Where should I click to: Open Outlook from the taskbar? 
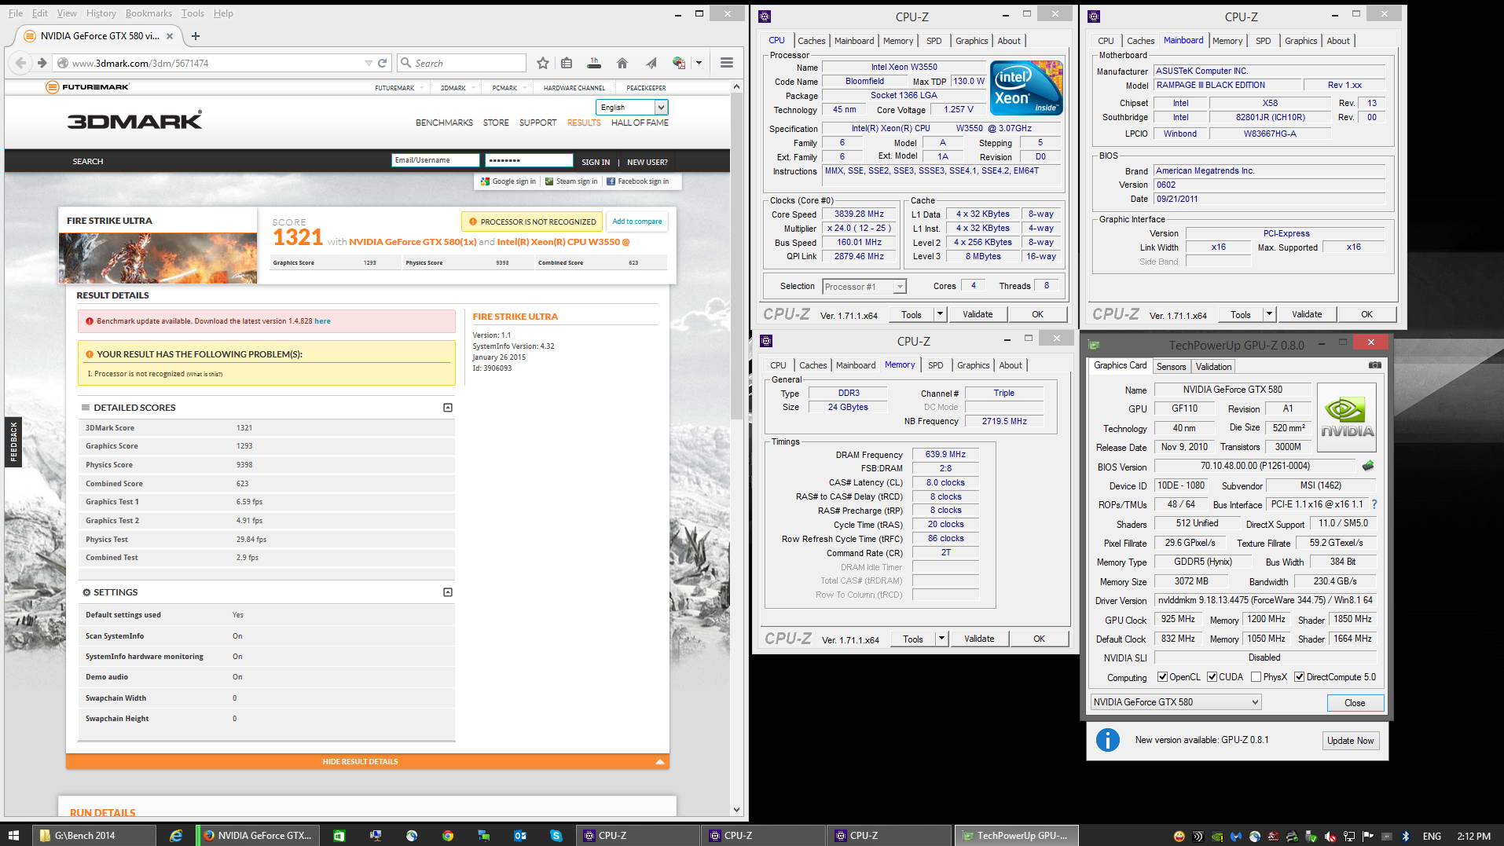click(x=520, y=836)
